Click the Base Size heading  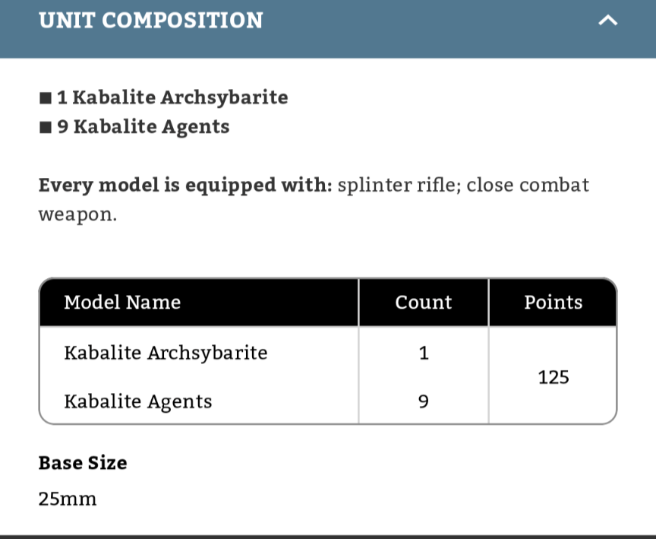tap(83, 463)
